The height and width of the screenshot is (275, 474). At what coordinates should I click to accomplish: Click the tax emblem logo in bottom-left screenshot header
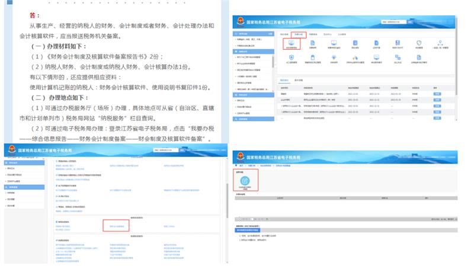pyautogui.click(x=11, y=151)
